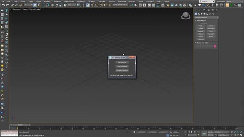244x137 pixels.
Task: Click the Align tool icon
Action: [135, 5]
